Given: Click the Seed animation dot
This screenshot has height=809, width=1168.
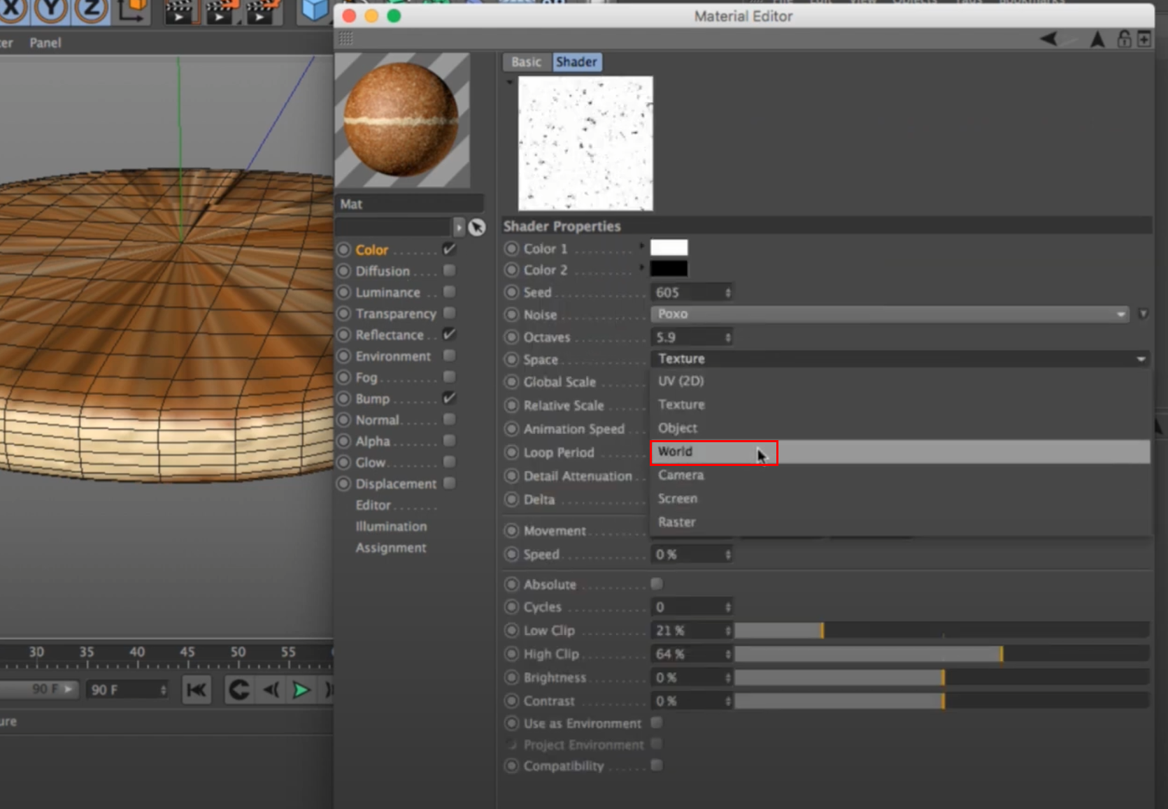Looking at the screenshot, I should click(x=512, y=292).
